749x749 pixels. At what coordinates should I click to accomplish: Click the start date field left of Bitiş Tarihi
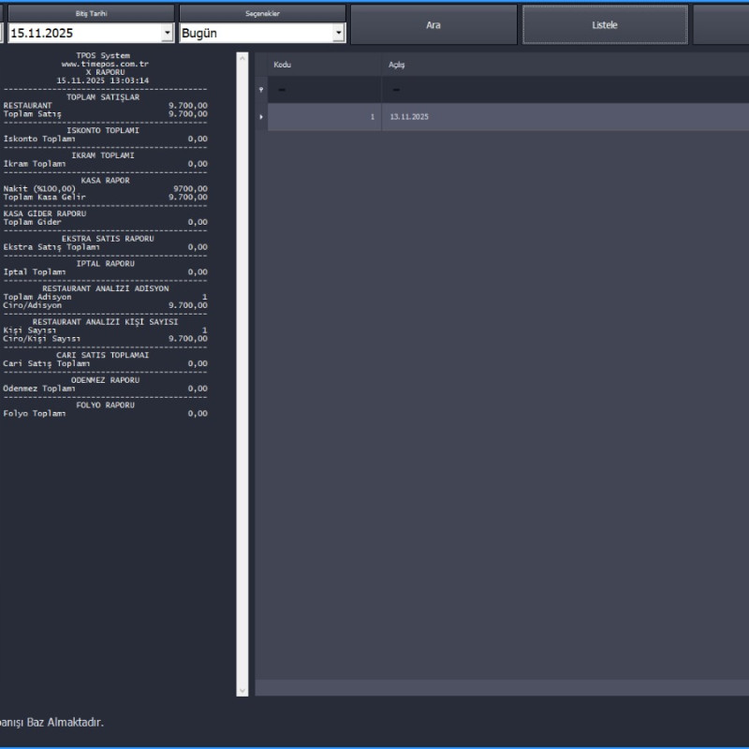pos(2,34)
